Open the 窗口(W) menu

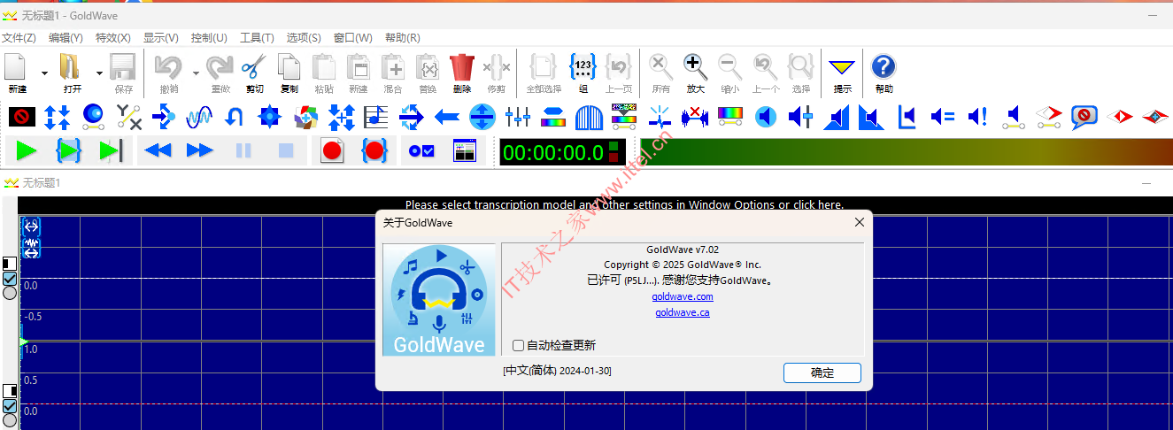tap(353, 38)
